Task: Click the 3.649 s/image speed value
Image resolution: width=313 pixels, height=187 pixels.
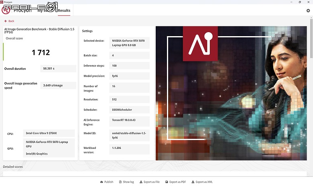Action: coord(58,85)
